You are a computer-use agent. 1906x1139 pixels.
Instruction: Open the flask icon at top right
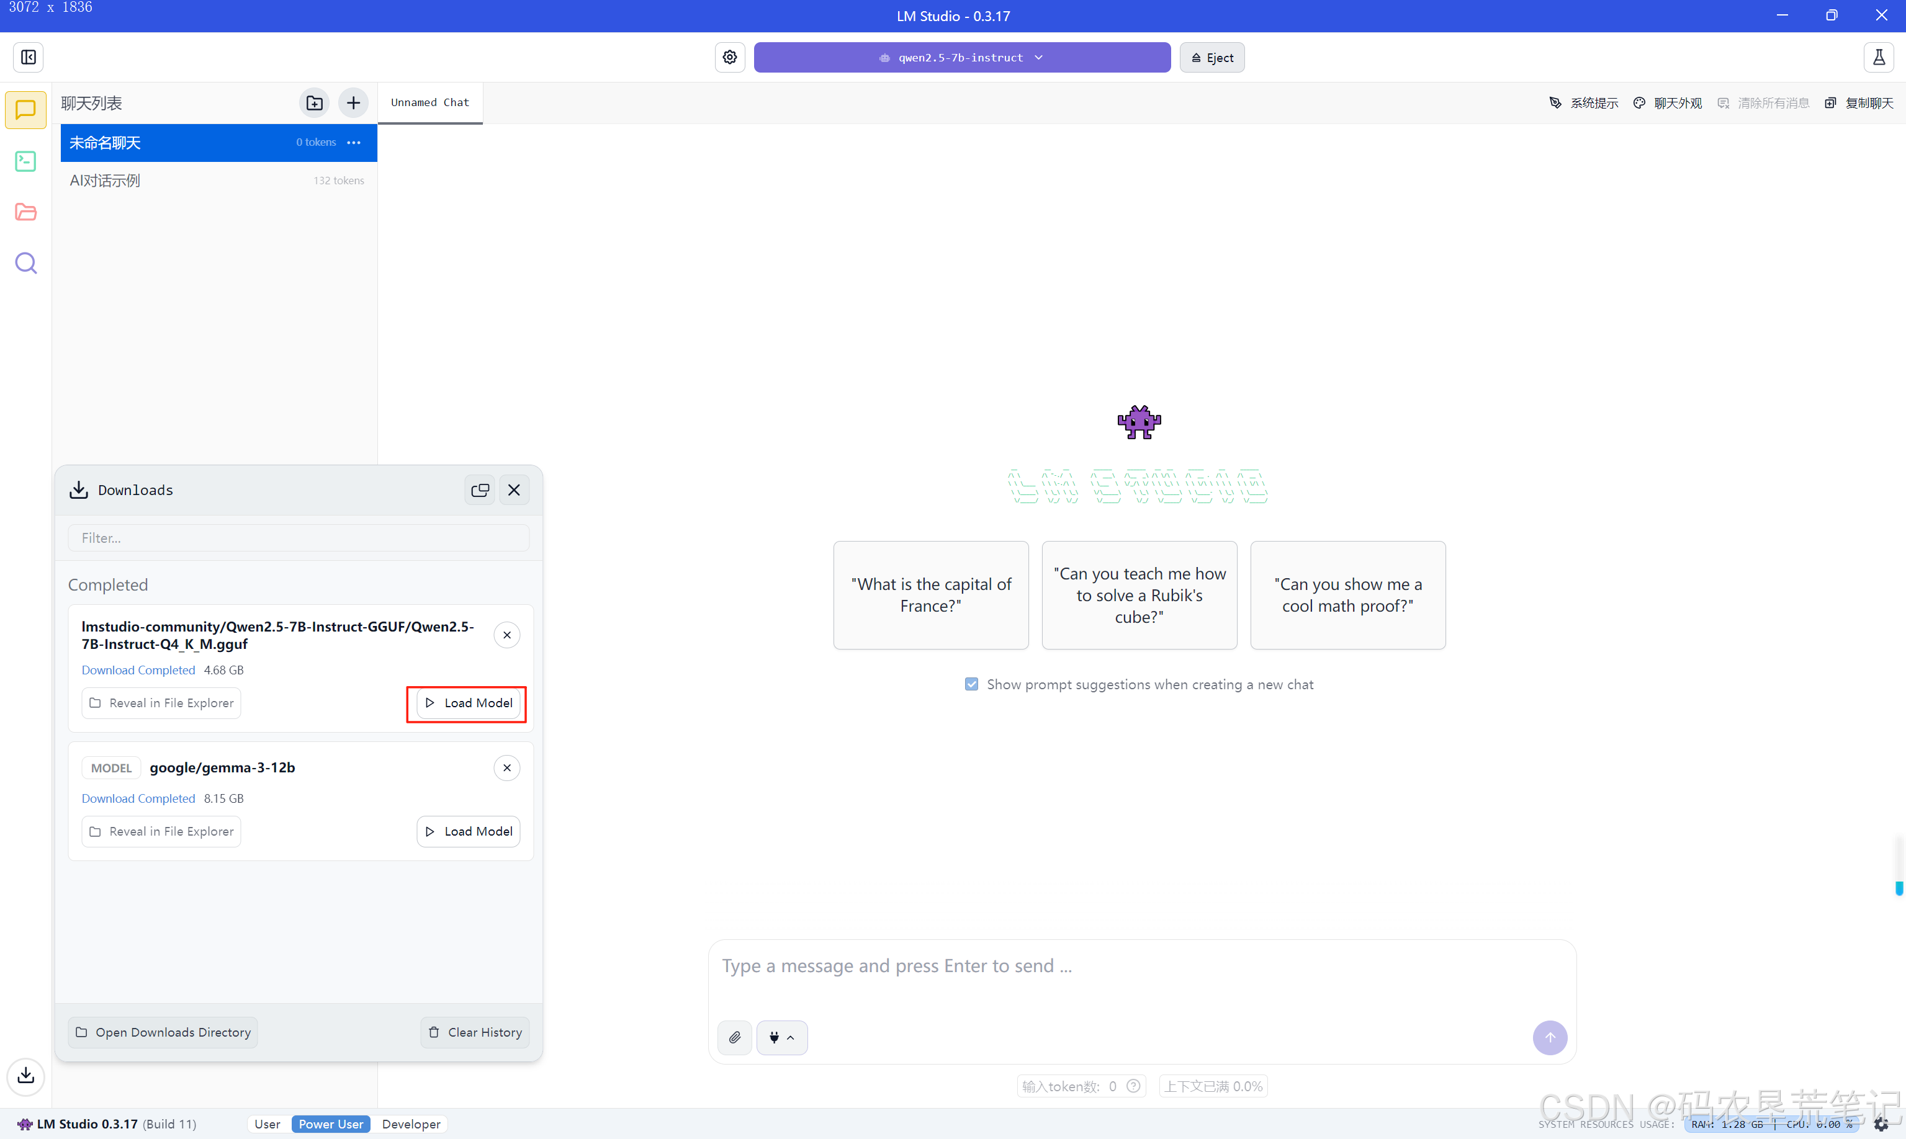(1878, 58)
